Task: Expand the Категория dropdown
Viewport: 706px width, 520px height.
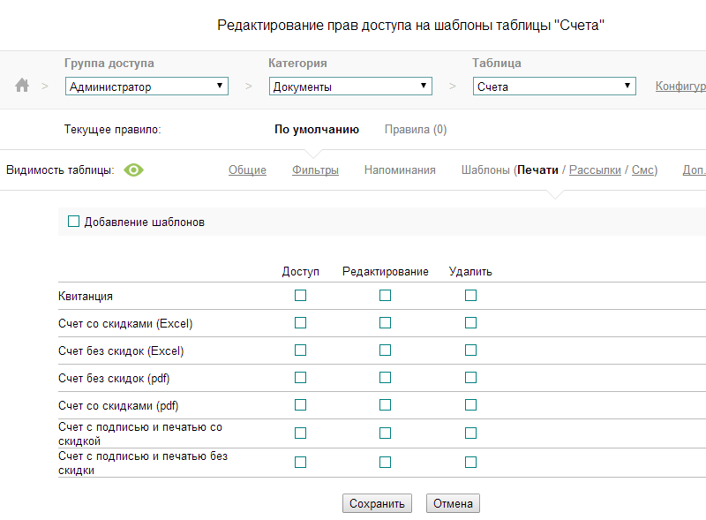Action: click(x=350, y=87)
